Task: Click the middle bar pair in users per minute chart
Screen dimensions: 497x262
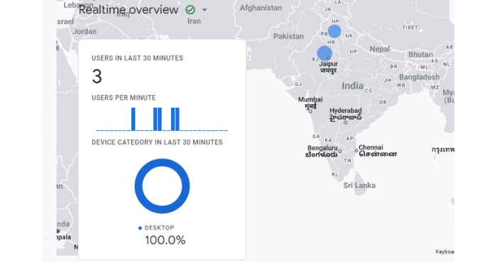Action: coord(158,119)
